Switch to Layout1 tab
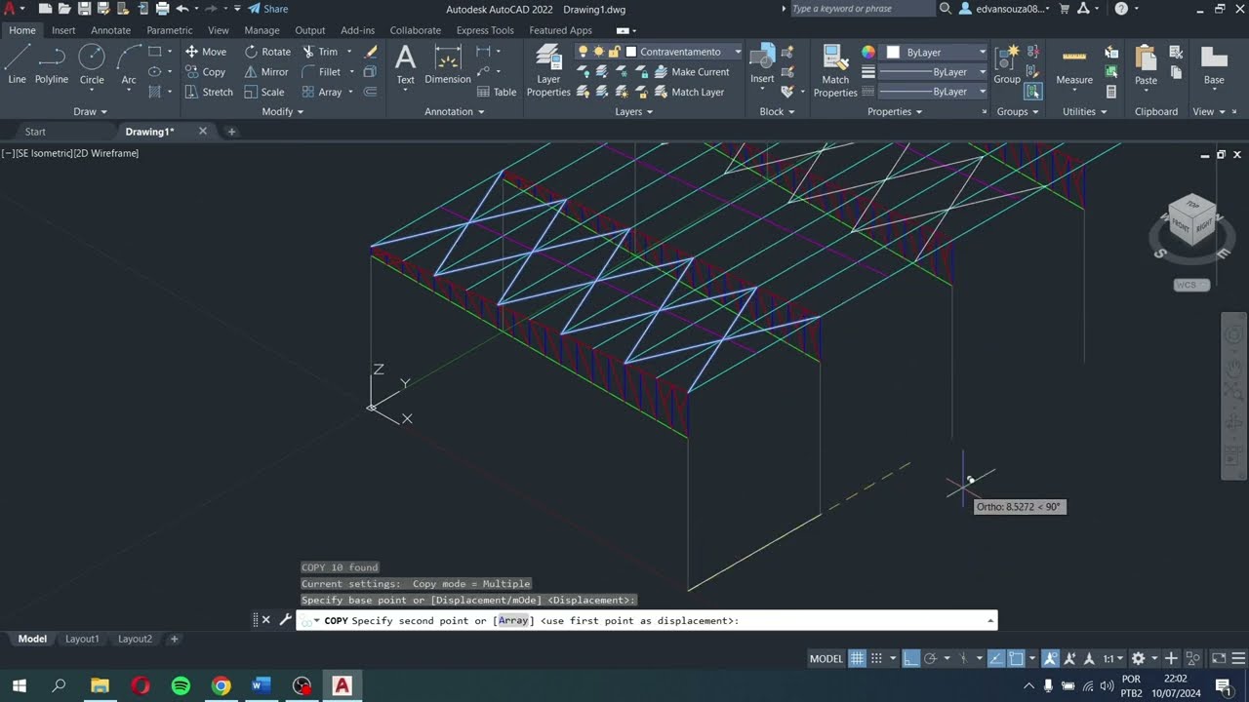The width and height of the screenshot is (1249, 702). pyautogui.click(x=82, y=639)
